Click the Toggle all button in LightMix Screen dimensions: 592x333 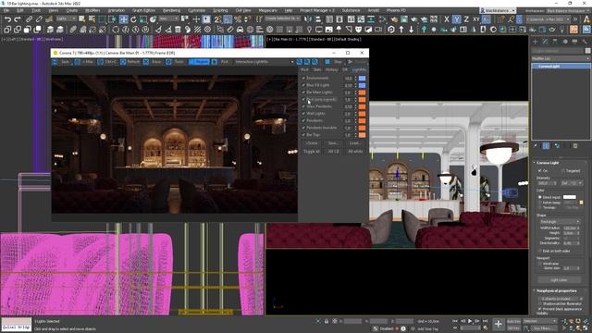point(312,152)
